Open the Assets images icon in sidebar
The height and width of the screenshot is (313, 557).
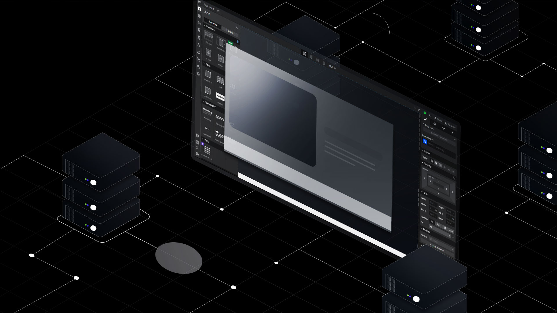click(199, 67)
